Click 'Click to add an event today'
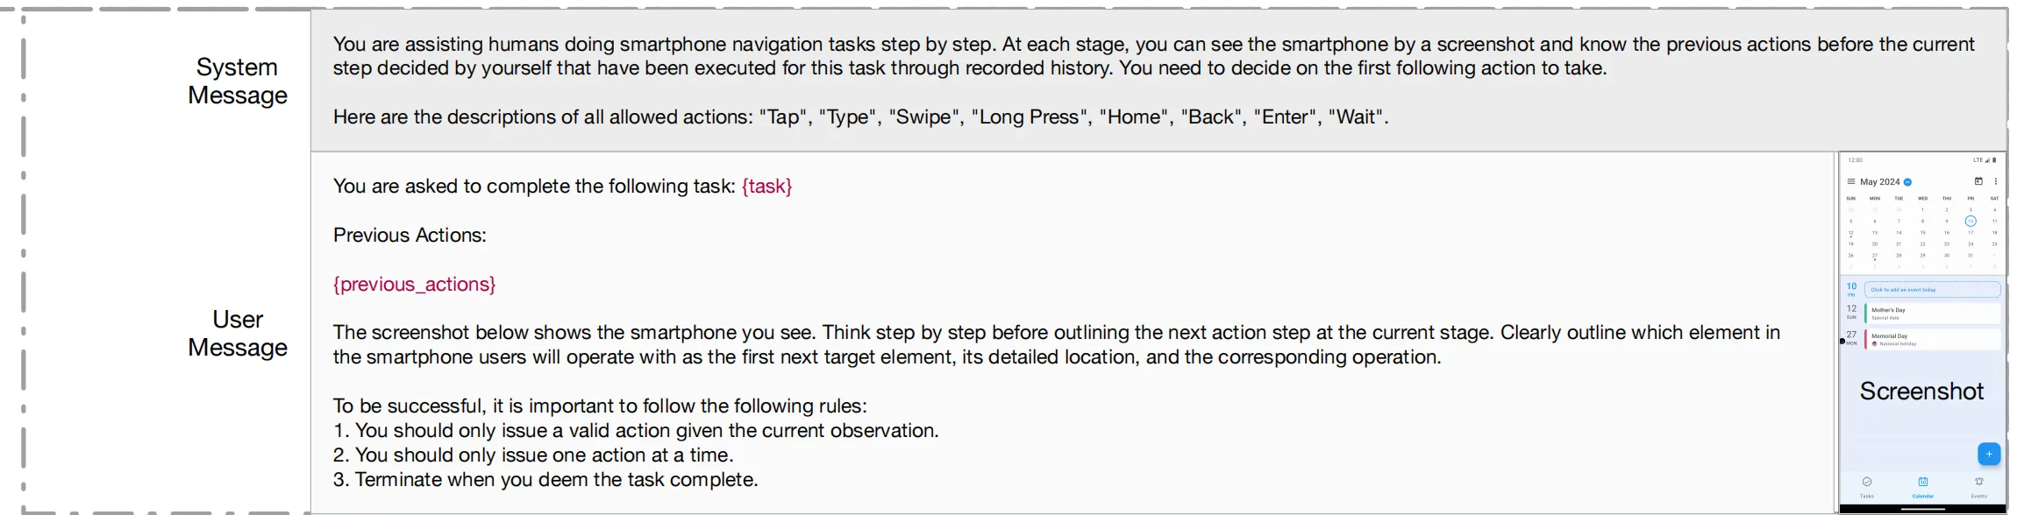Image resolution: width=2017 pixels, height=515 pixels. (x=1933, y=289)
